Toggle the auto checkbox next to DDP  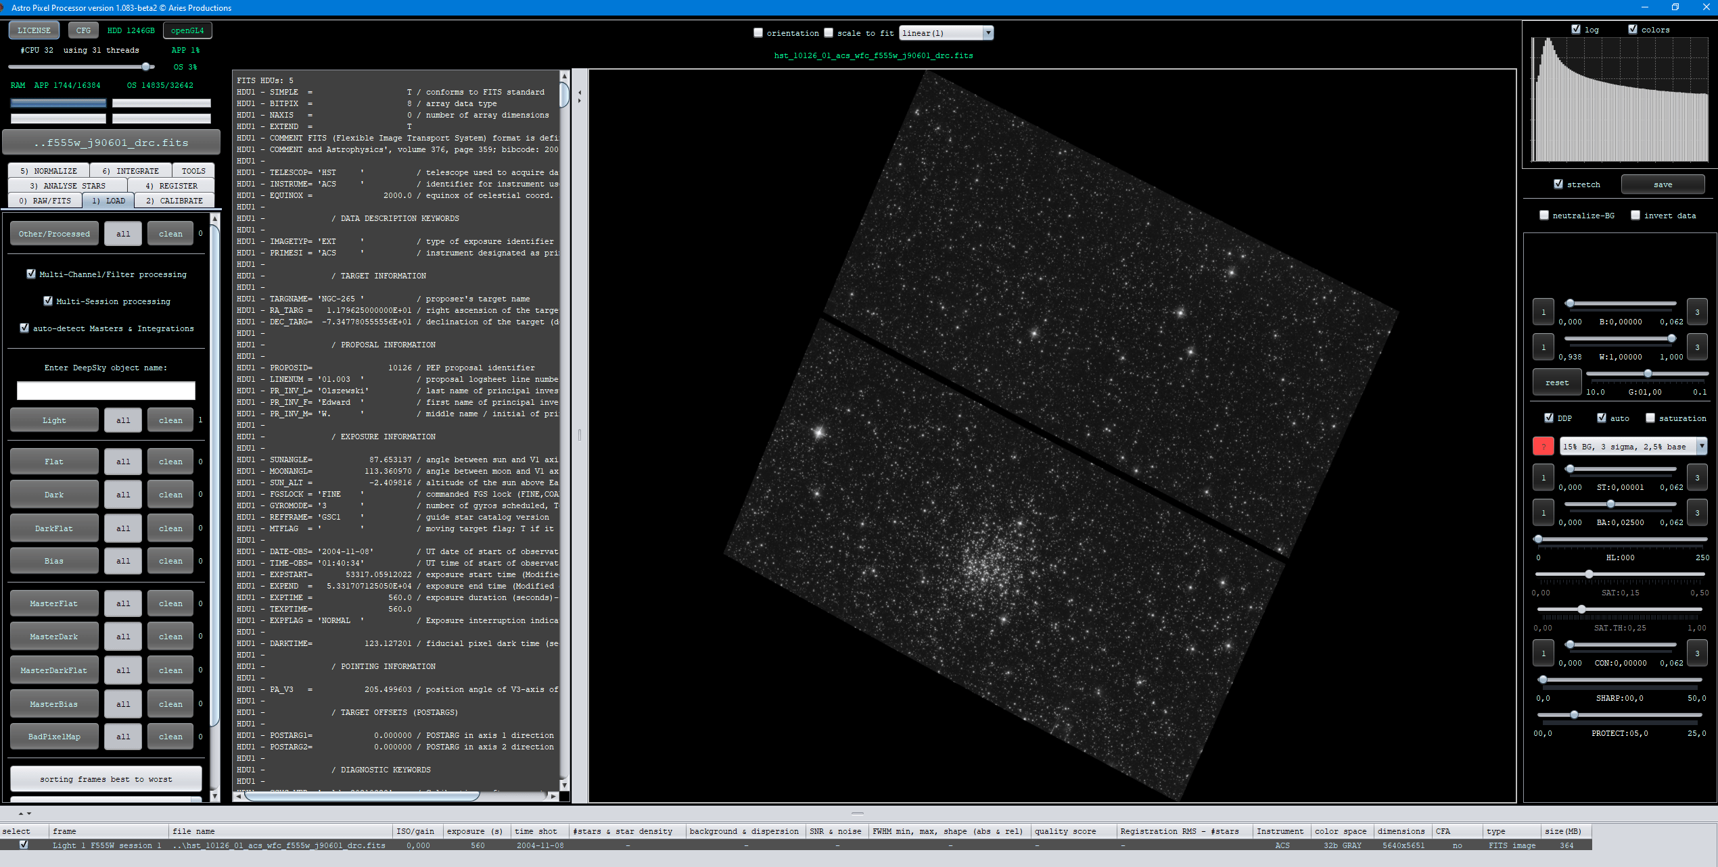1602,418
